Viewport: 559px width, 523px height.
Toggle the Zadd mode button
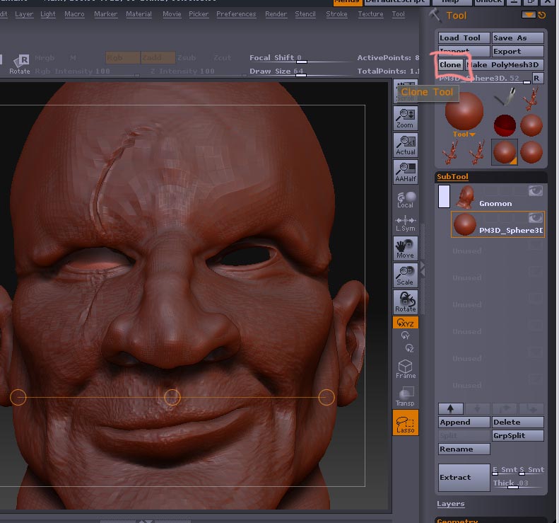pos(158,58)
